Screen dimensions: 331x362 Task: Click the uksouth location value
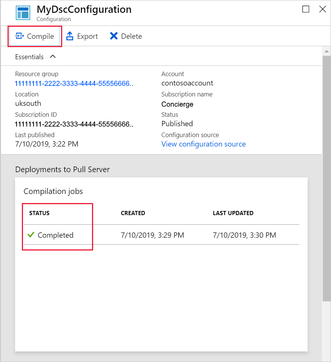[x=28, y=104]
